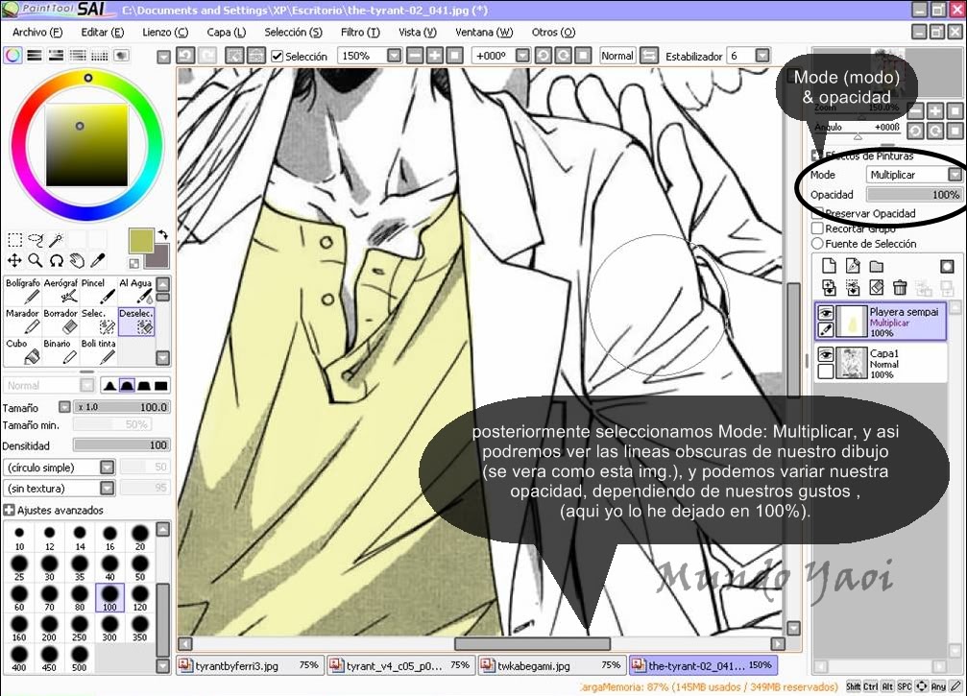This screenshot has width=967, height=696.
Task: Select brush size 250 preset
Action: (80, 628)
